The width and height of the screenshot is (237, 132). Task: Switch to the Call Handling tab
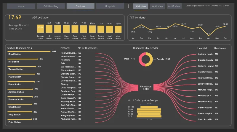pyautogui.click(x=51, y=6)
